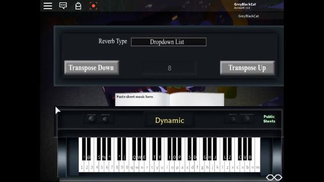This screenshot has width=324, height=182.
Task: Play the black key labeled H
Action: [210, 149]
